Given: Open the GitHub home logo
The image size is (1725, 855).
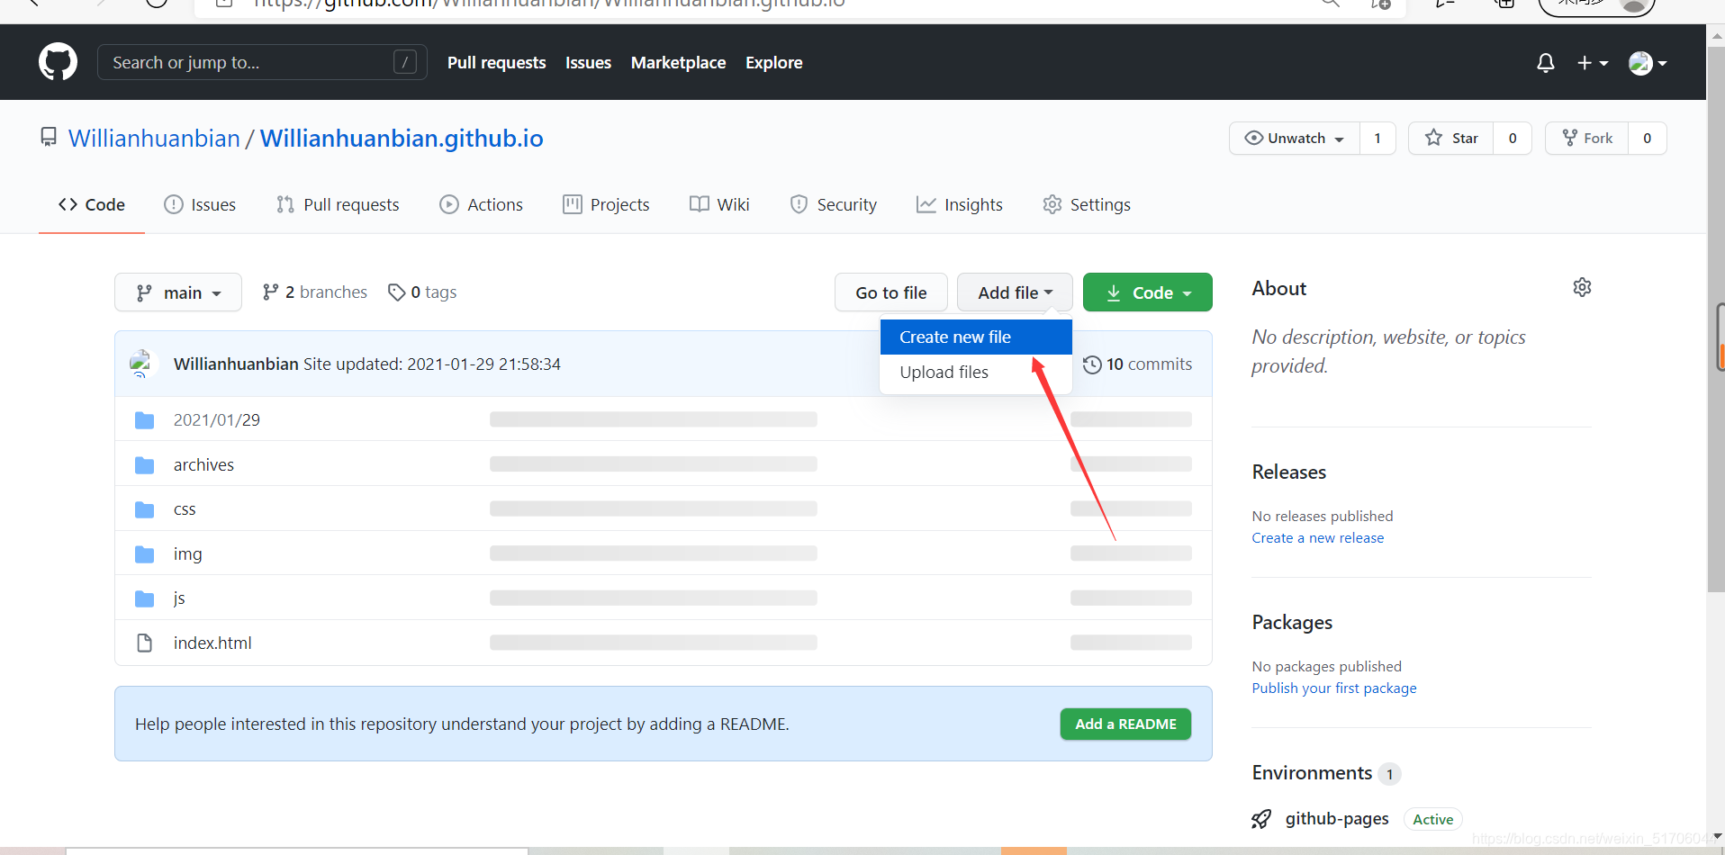Looking at the screenshot, I should 58,62.
